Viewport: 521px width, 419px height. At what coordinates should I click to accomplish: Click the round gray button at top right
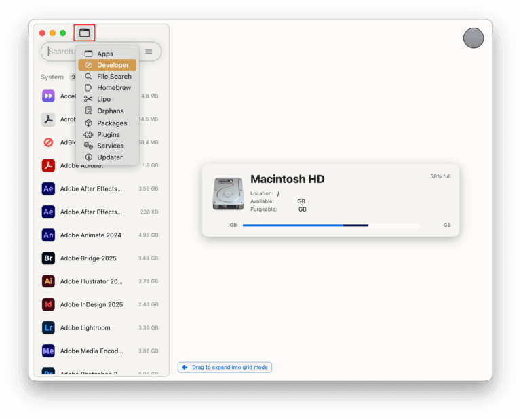coord(474,38)
